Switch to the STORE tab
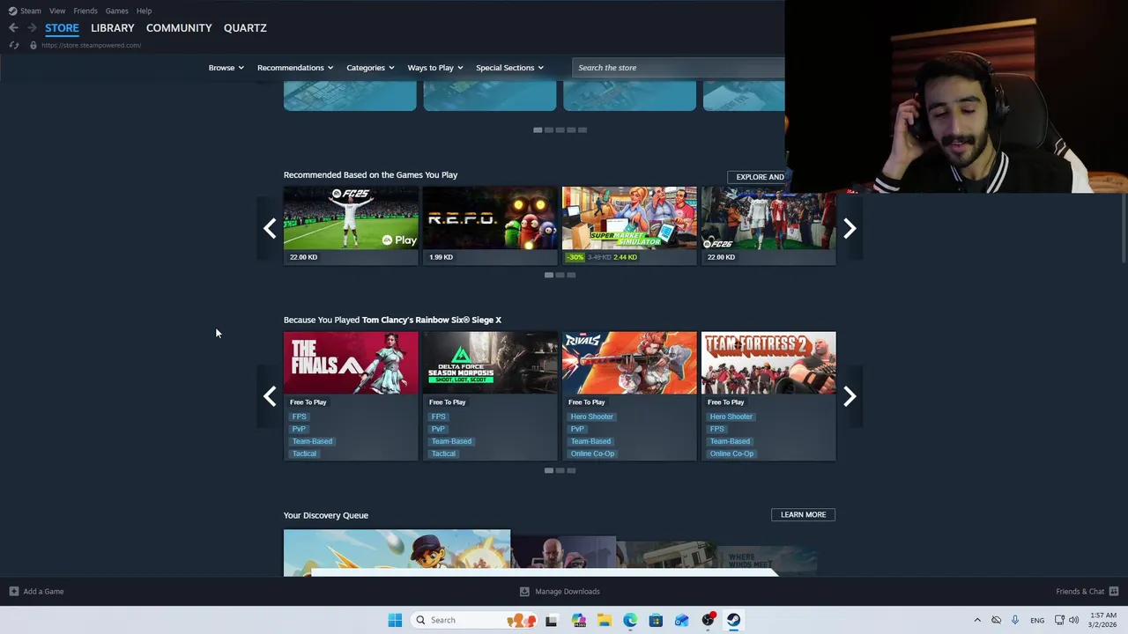 (62, 28)
